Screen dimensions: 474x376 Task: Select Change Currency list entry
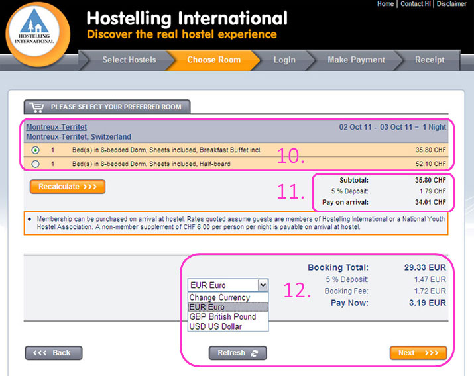[228, 297]
